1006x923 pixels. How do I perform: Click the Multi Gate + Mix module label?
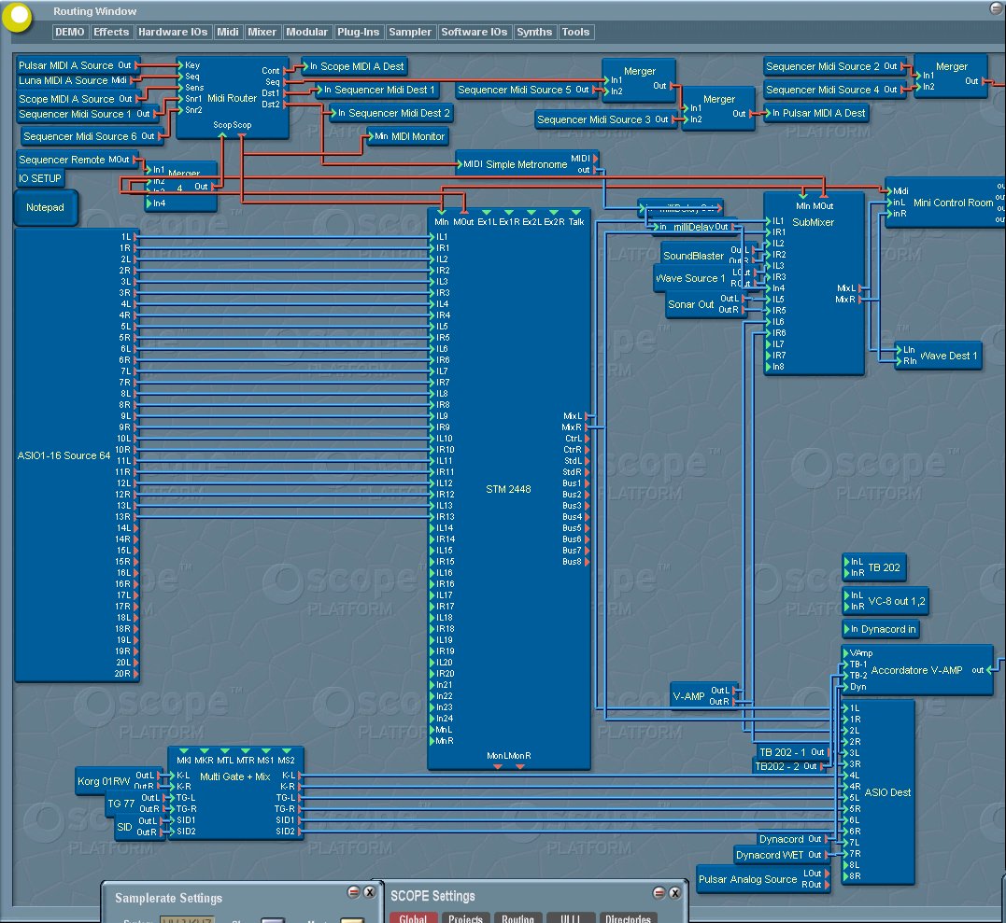click(234, 776)
